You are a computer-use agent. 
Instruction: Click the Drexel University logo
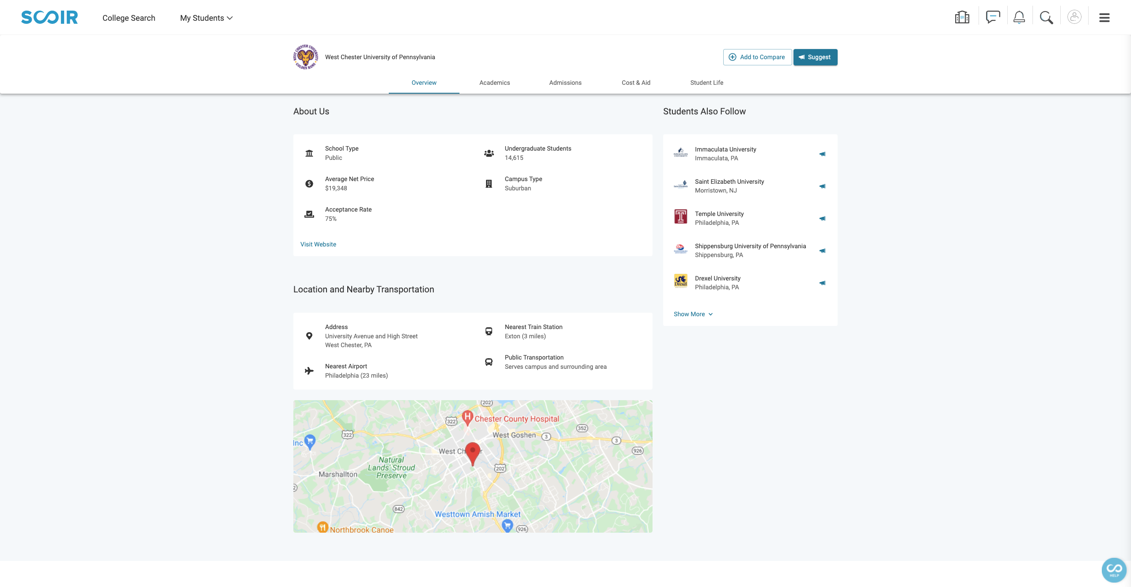[681, 281]
